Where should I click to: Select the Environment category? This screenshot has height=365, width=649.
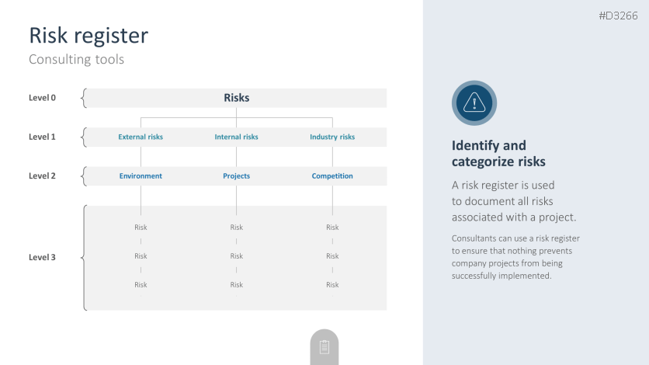click(x=141, y=176)
